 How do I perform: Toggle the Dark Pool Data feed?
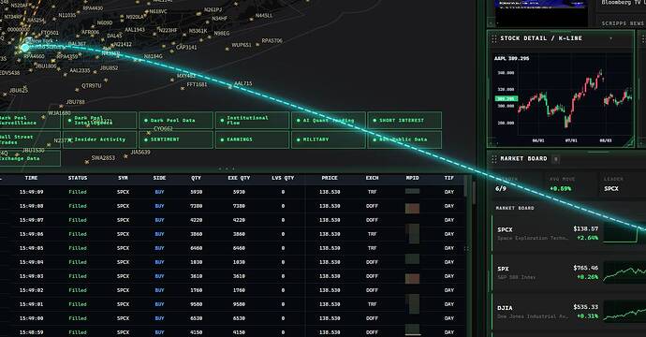[x=176, y=121]
